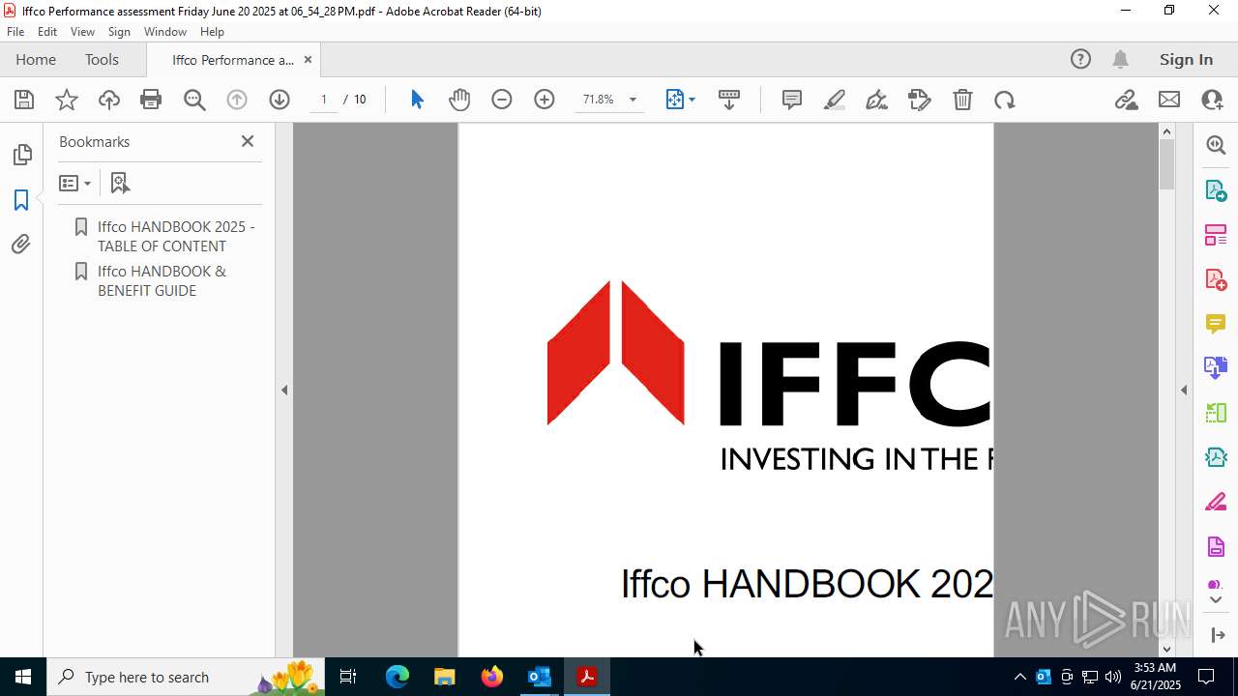Open the Comment tool in right pane
The width and height of the screenshot is (1238, 696).
coord(1216,324)
